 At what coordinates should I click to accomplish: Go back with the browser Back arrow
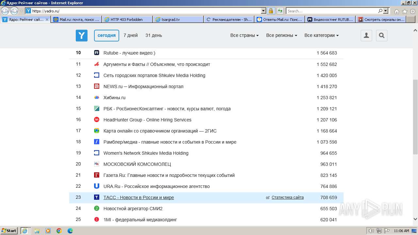point(5,11)
